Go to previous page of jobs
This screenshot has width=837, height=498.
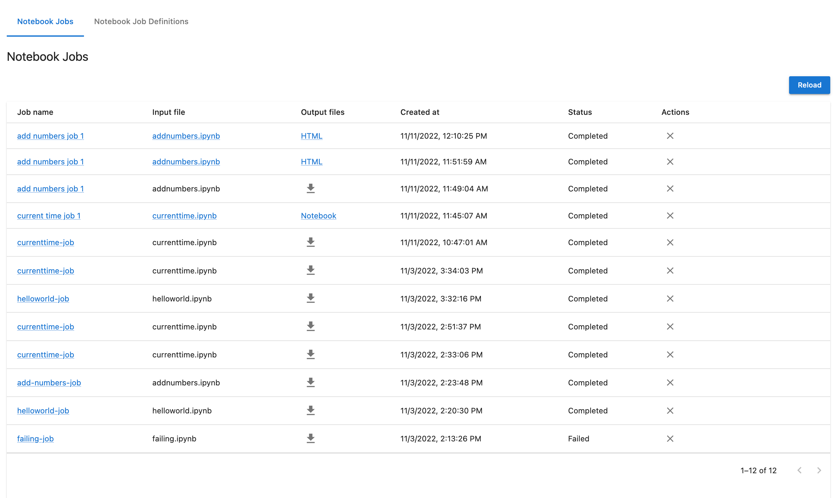(799, 470)
